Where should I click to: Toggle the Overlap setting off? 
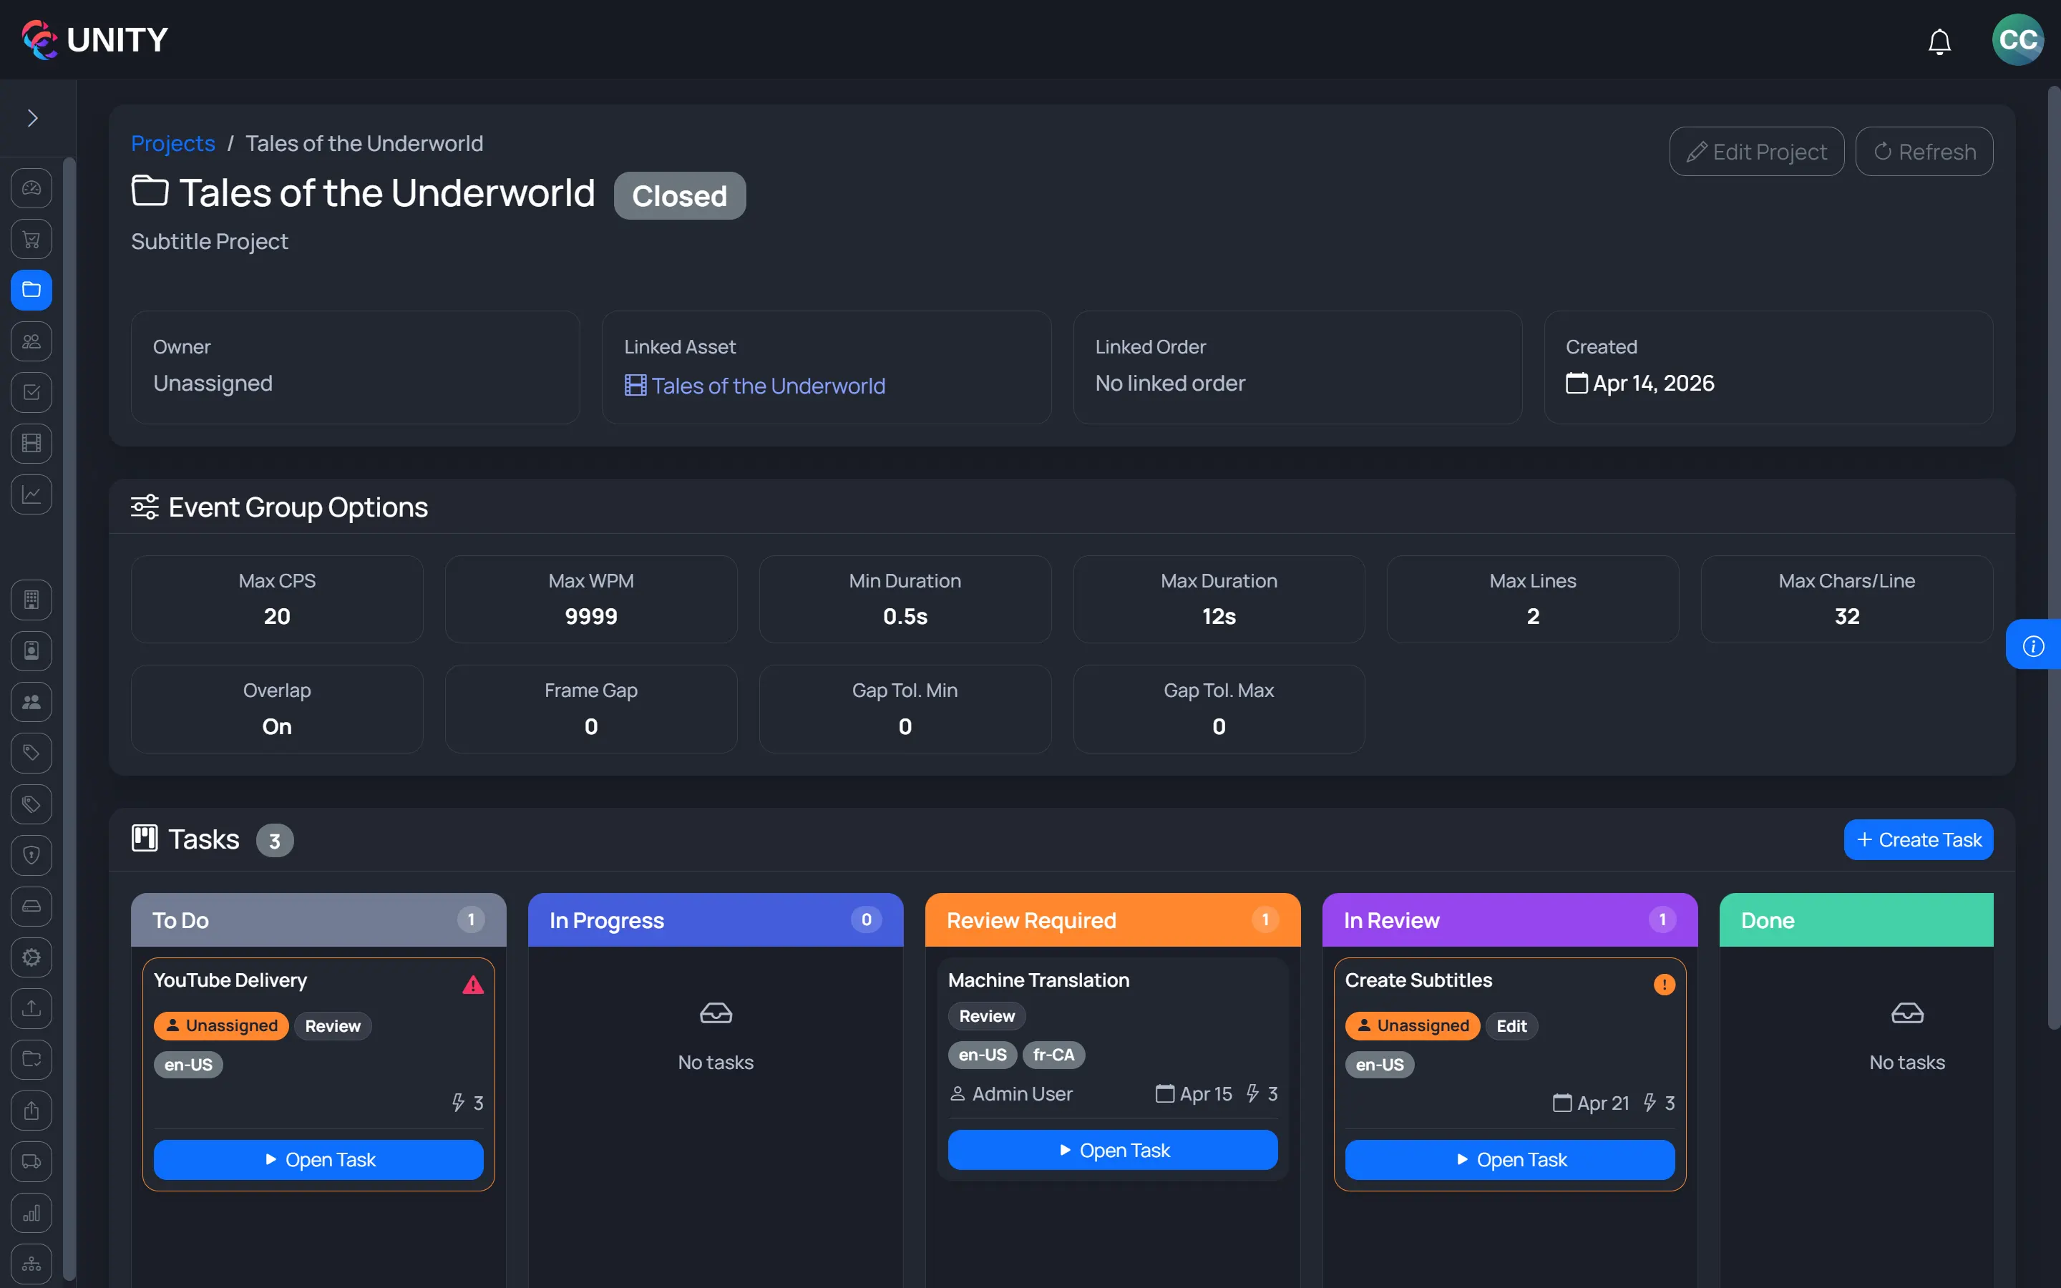(277, 726)
